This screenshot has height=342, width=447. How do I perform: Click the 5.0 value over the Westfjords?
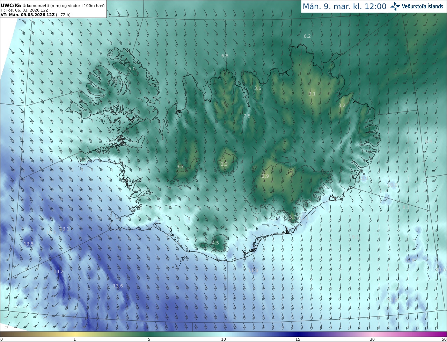tap(132, 69)
